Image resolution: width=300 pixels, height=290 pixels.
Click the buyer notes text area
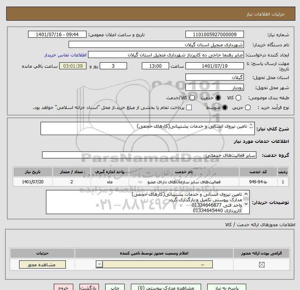coord(148,202)
